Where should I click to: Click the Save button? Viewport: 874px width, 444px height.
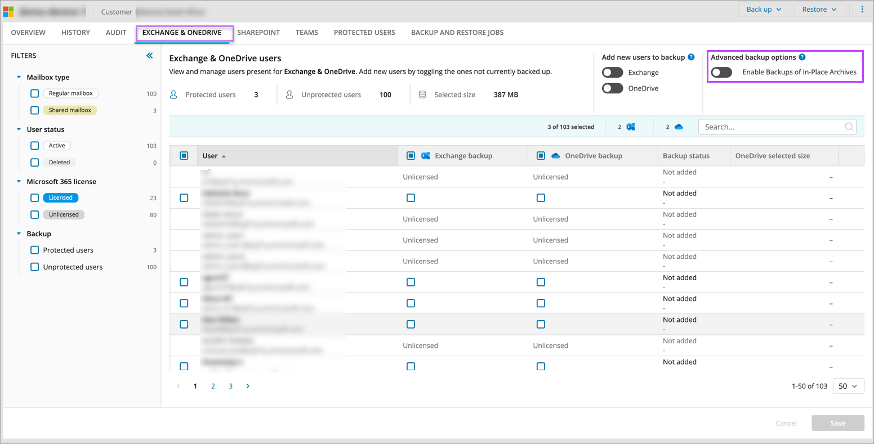pos(837,423)
